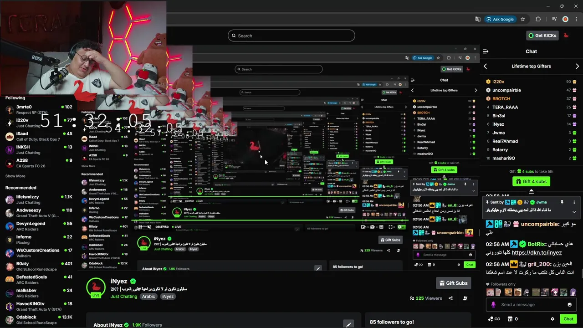Click the iNyez live channel avatar
Screen dimensions: 583x328
click(96, 287)
